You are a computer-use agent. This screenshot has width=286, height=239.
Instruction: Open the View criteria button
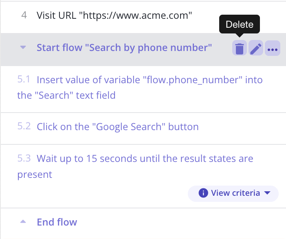tap(235, 193)
